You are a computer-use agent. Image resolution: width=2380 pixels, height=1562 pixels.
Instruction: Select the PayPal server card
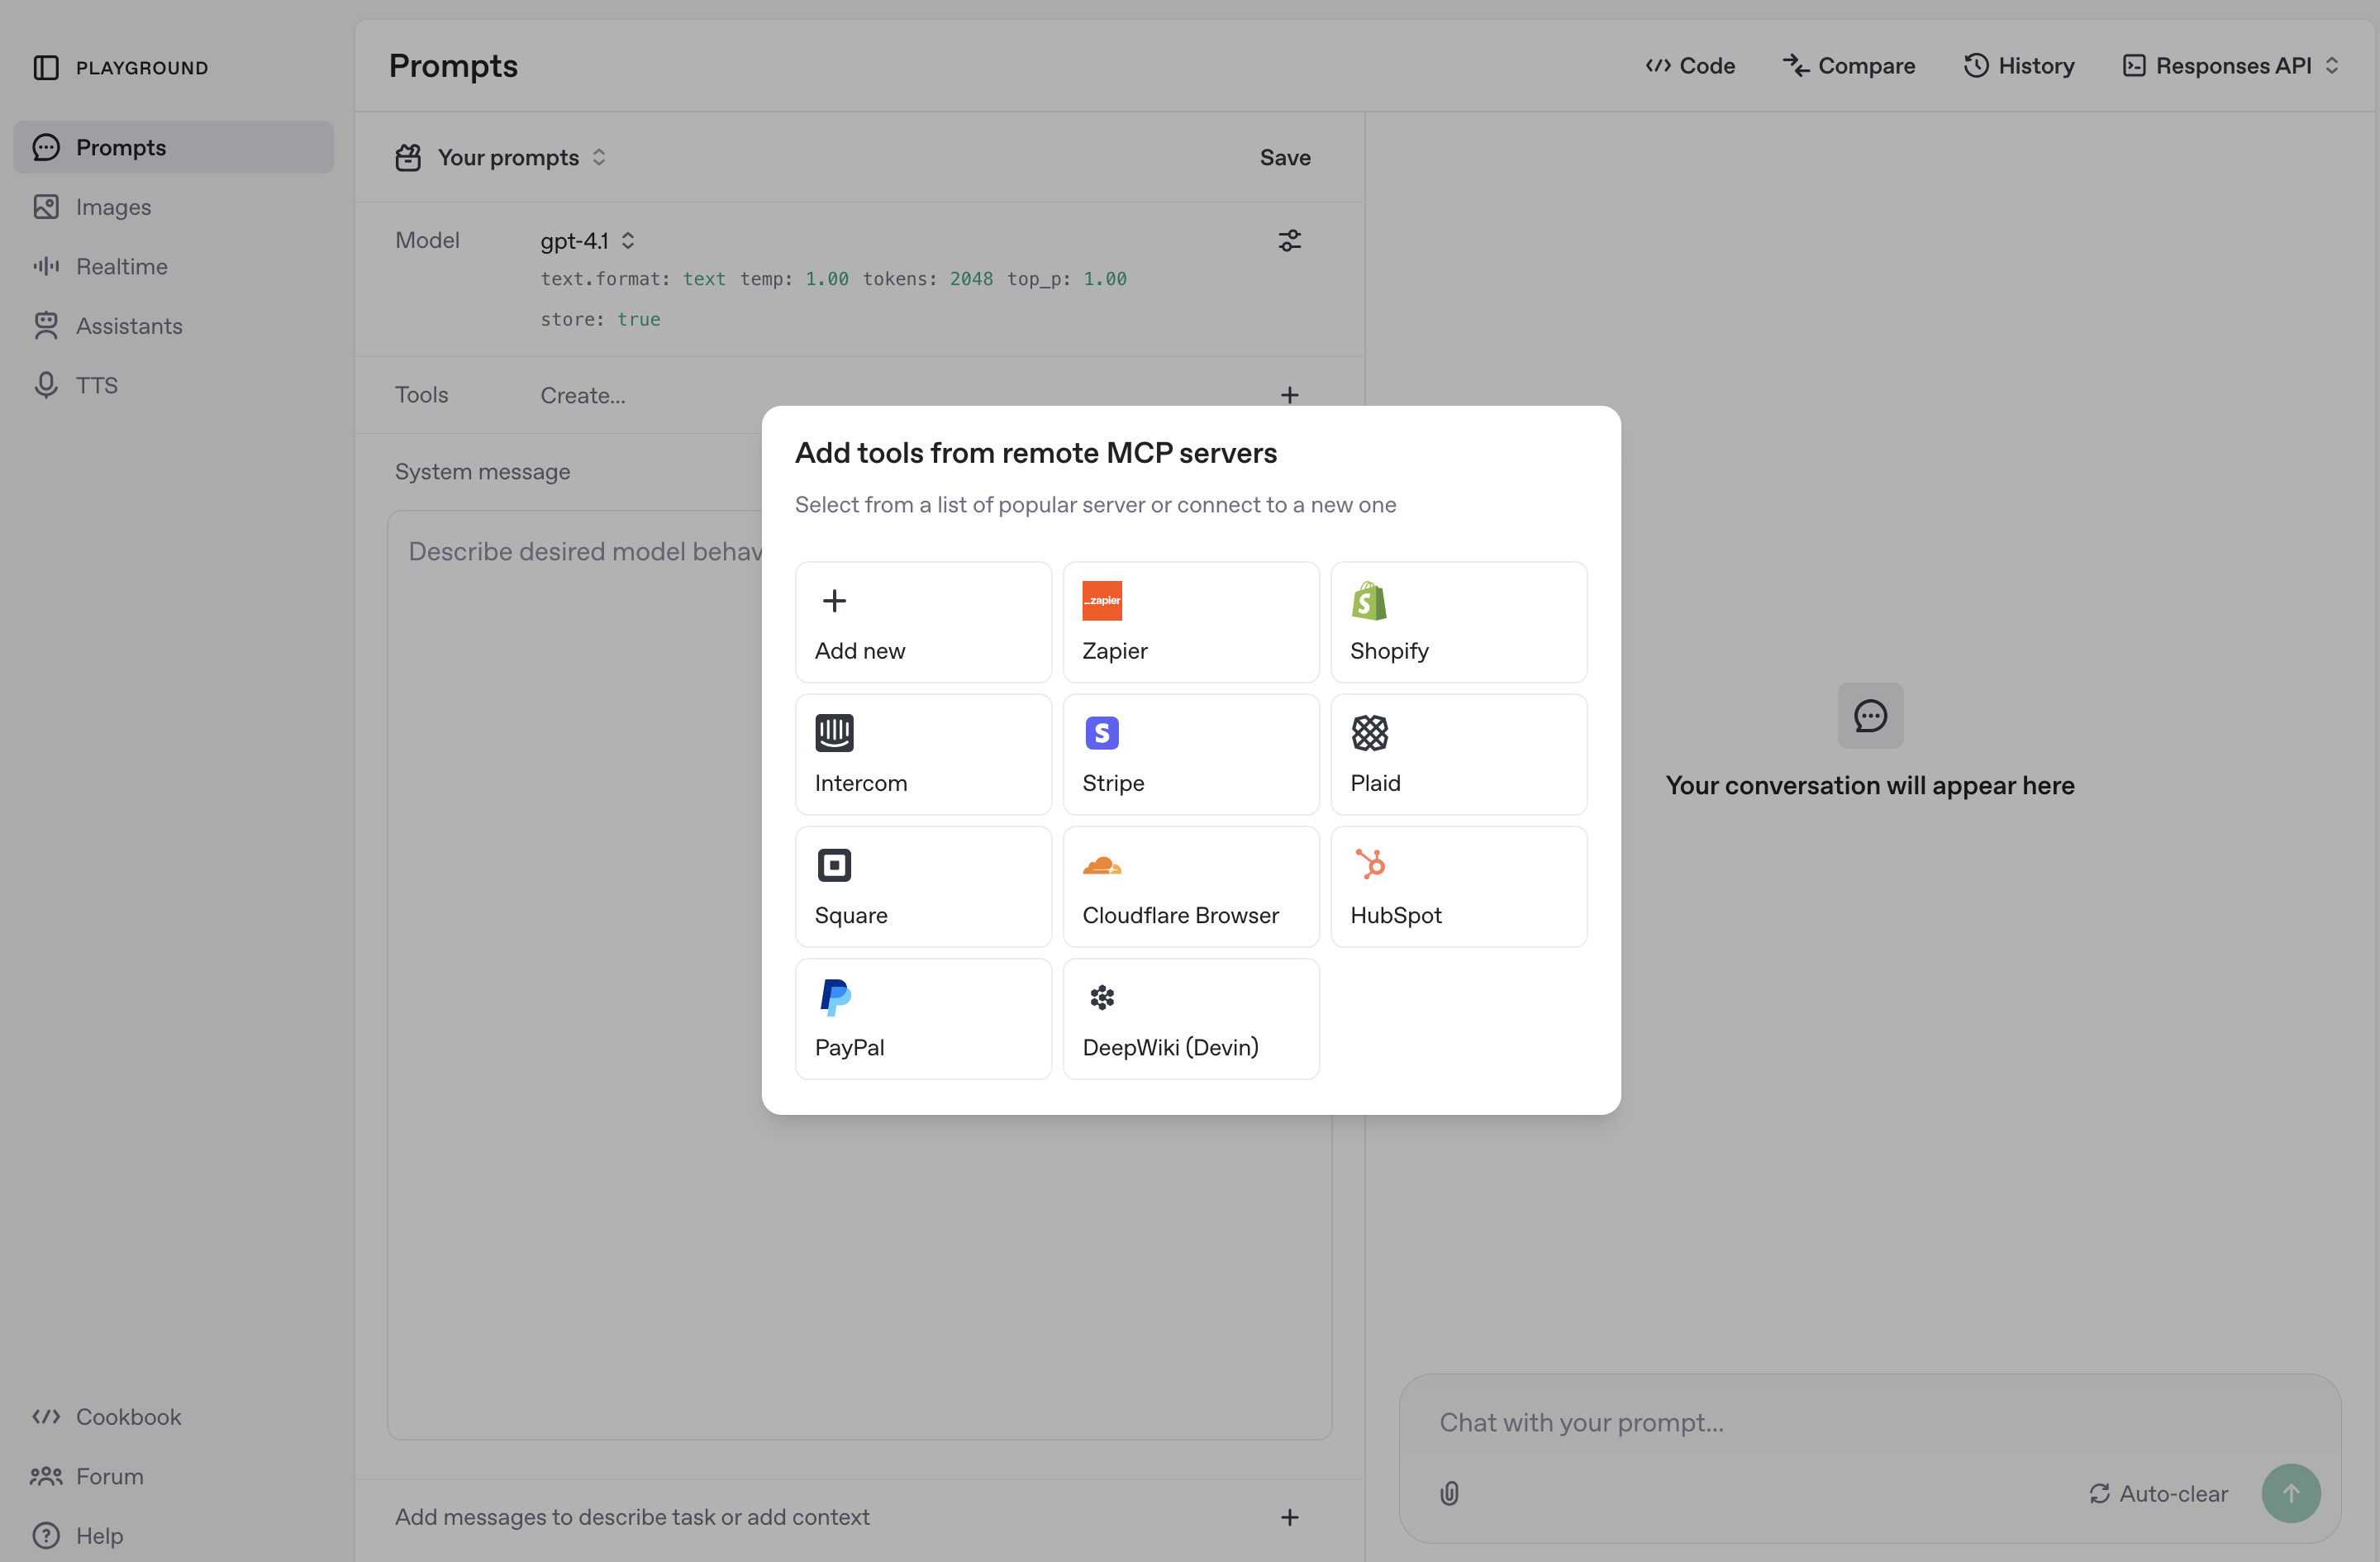click(x=923, y=1019)
